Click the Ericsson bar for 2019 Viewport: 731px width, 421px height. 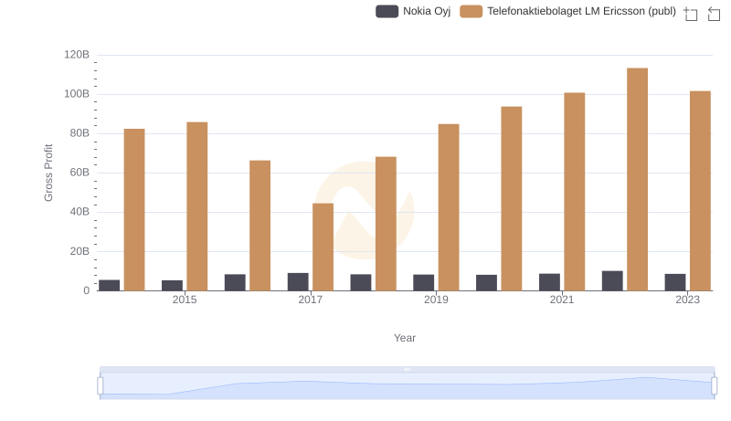(449, 207)
